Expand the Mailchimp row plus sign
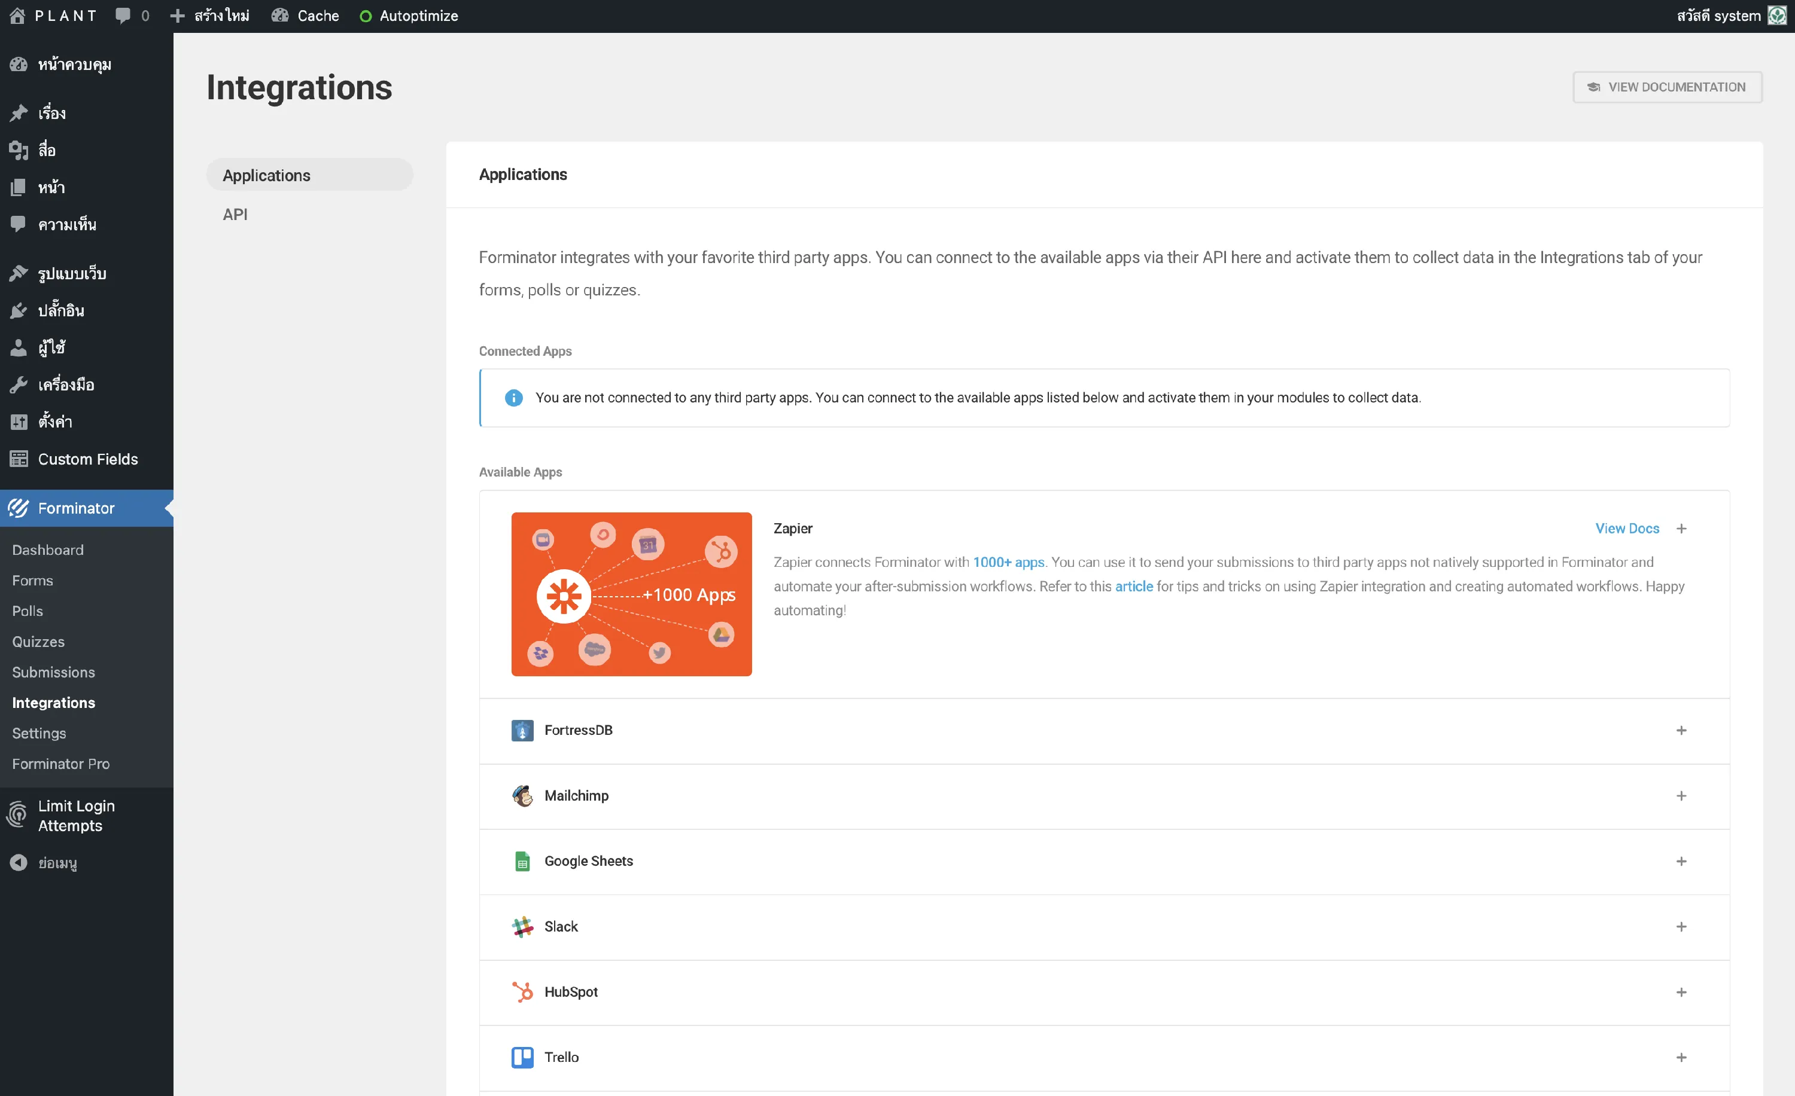The width and height of the screenshot is (1795, 1096). point(1681,795)
